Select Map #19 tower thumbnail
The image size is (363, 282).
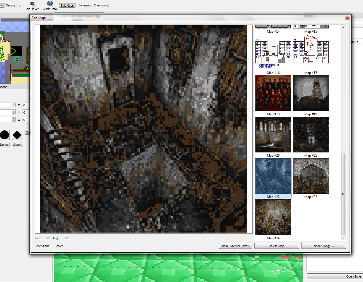[x=311, y=93]
